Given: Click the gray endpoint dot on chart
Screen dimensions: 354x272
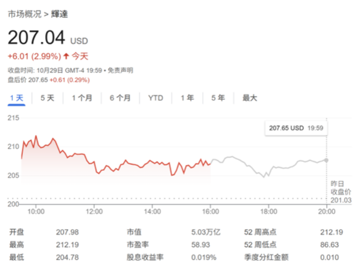Looking at the screenshot, I should pyautogui.click(x=327, y=160).
